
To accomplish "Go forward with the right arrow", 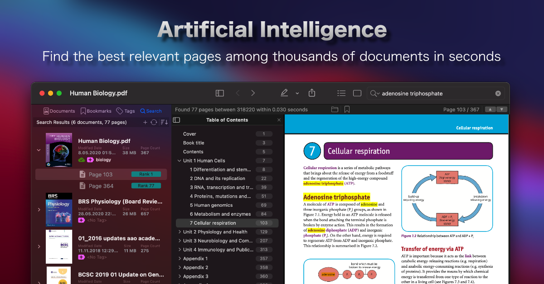I will 253,93.
